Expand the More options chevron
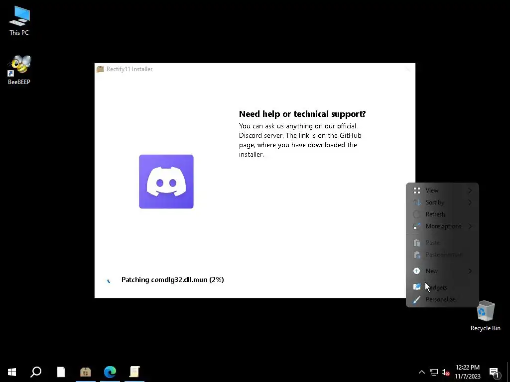 pos(470,226)
